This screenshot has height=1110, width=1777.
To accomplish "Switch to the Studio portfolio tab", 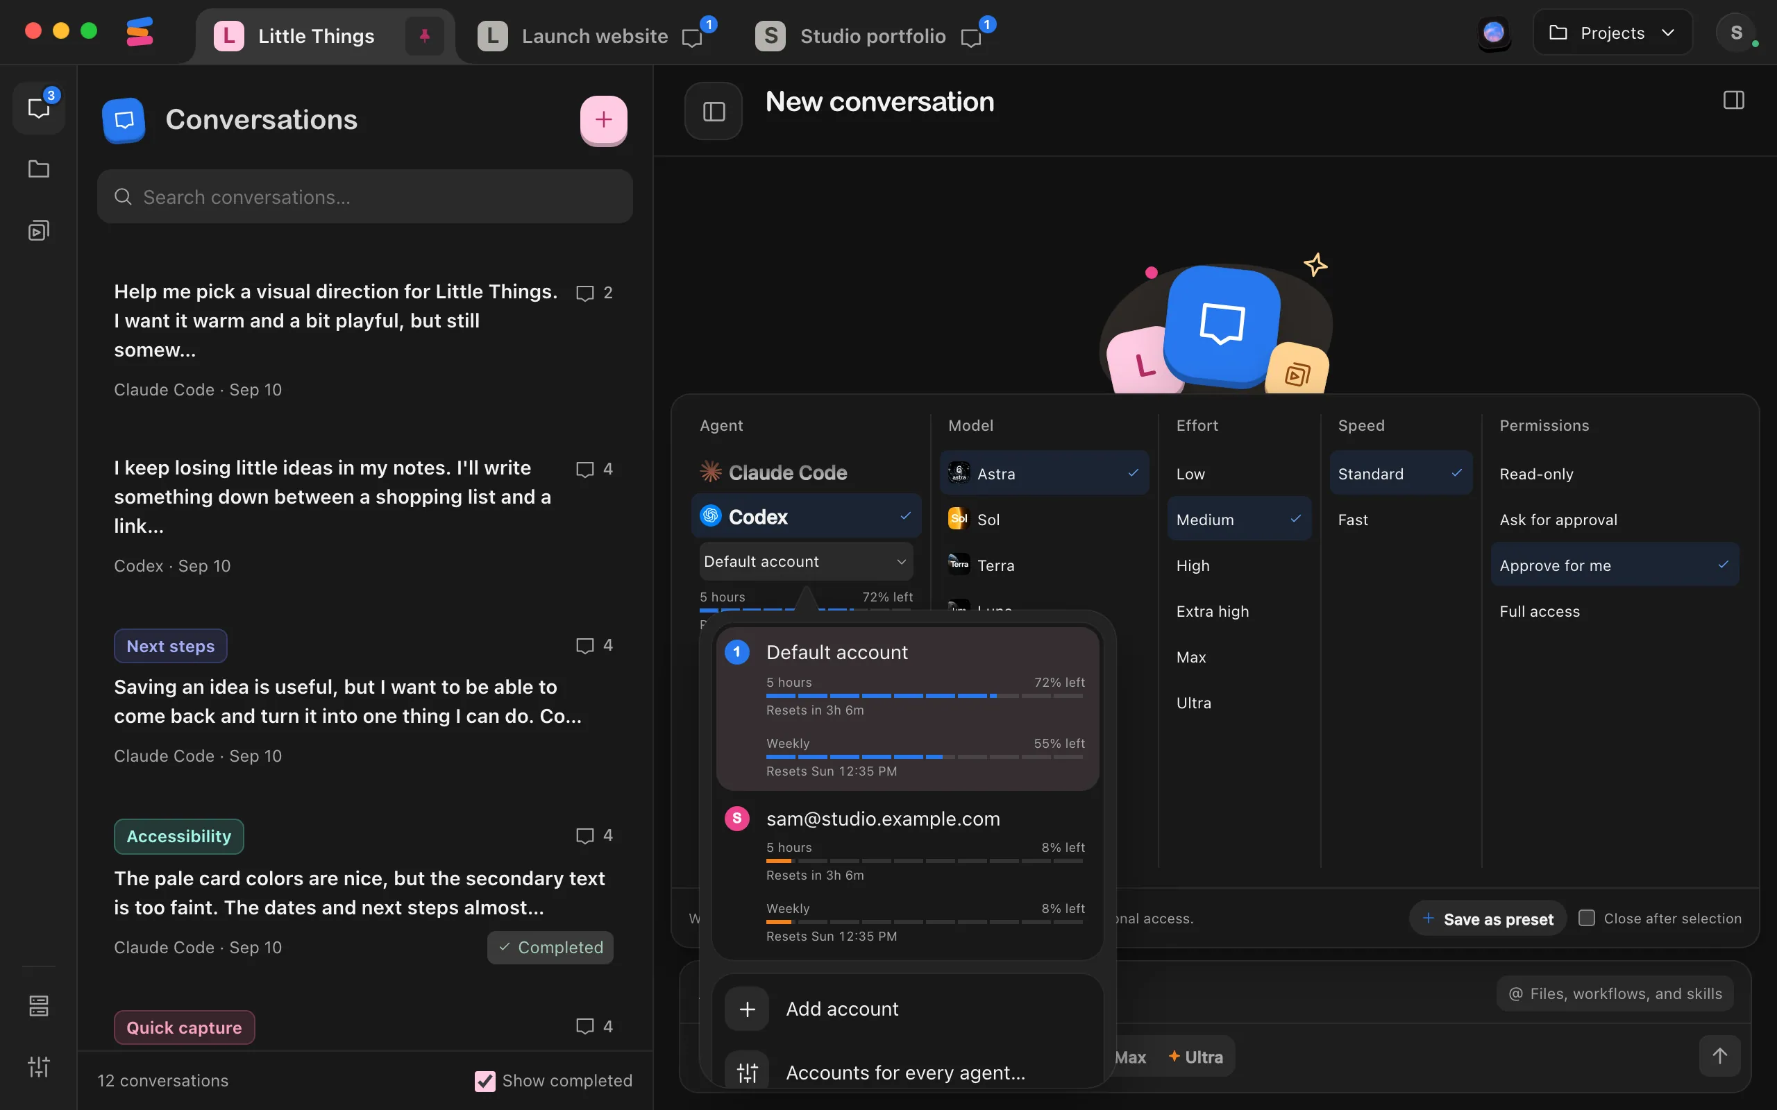I will point(874,36).
